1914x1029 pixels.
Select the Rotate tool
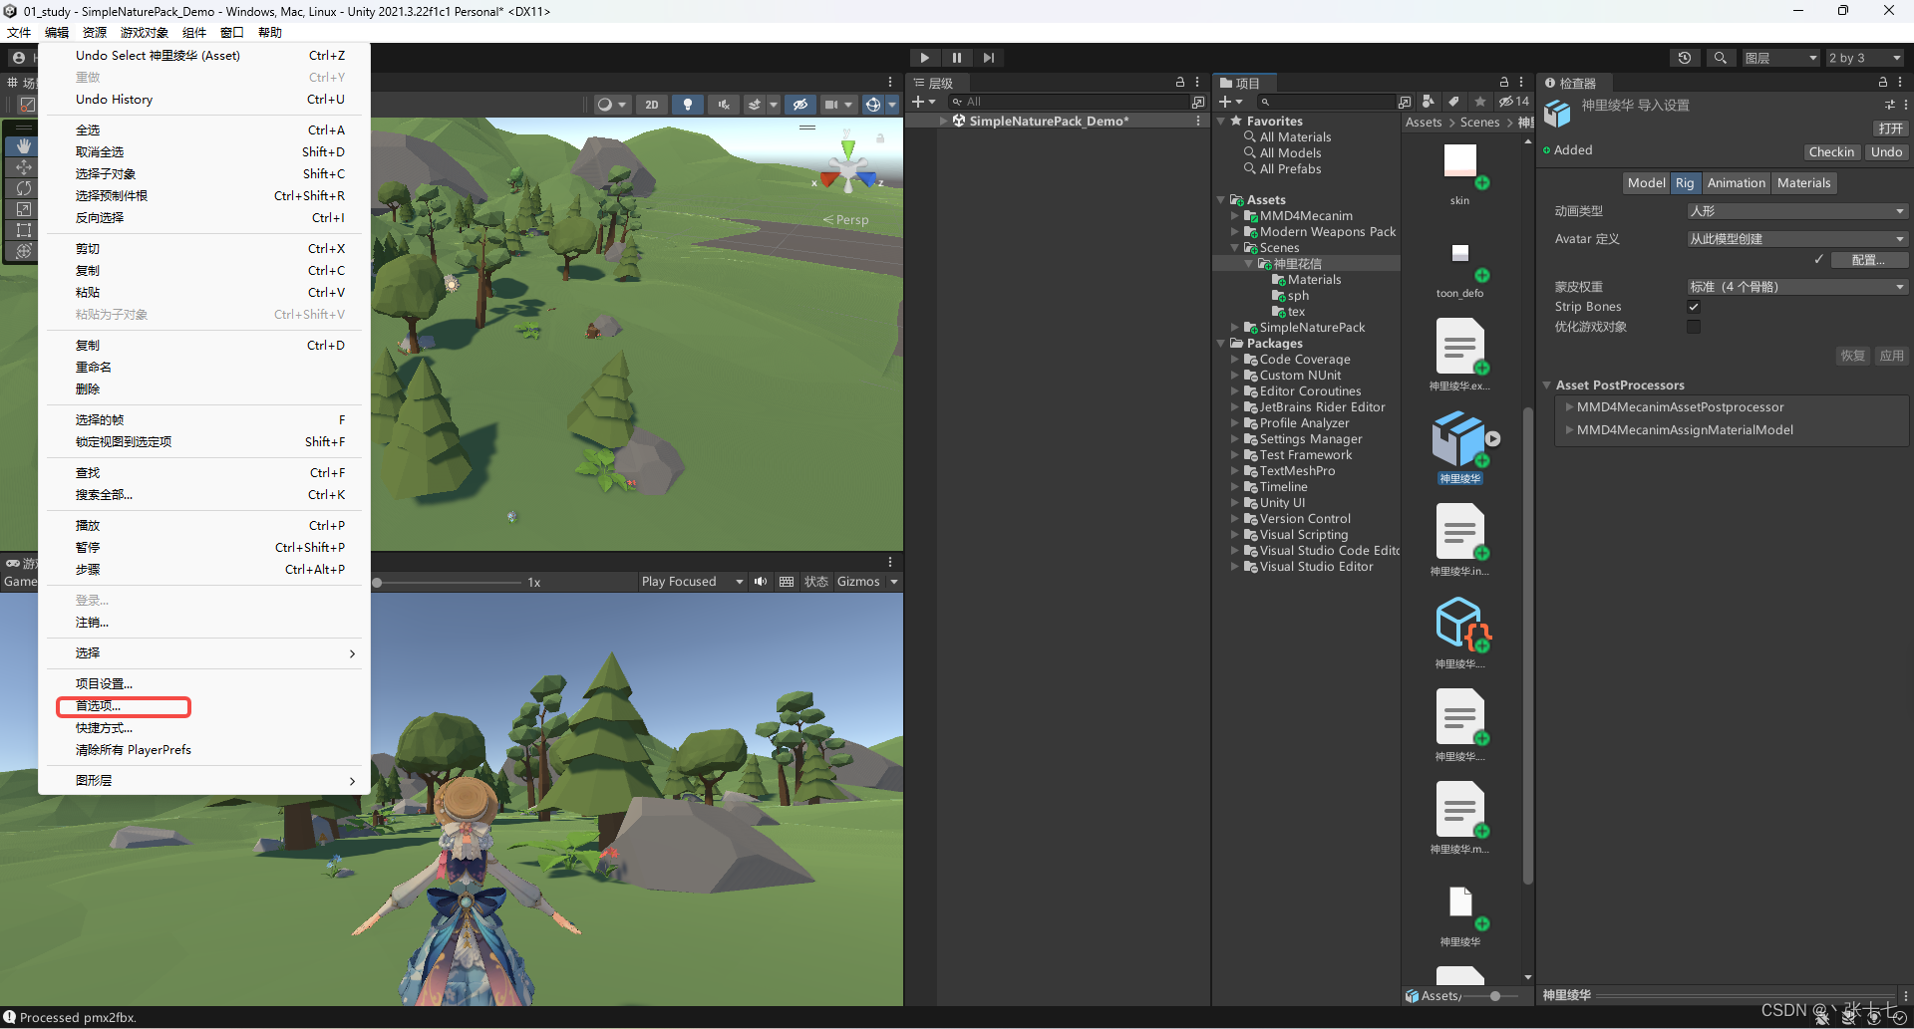24,188
